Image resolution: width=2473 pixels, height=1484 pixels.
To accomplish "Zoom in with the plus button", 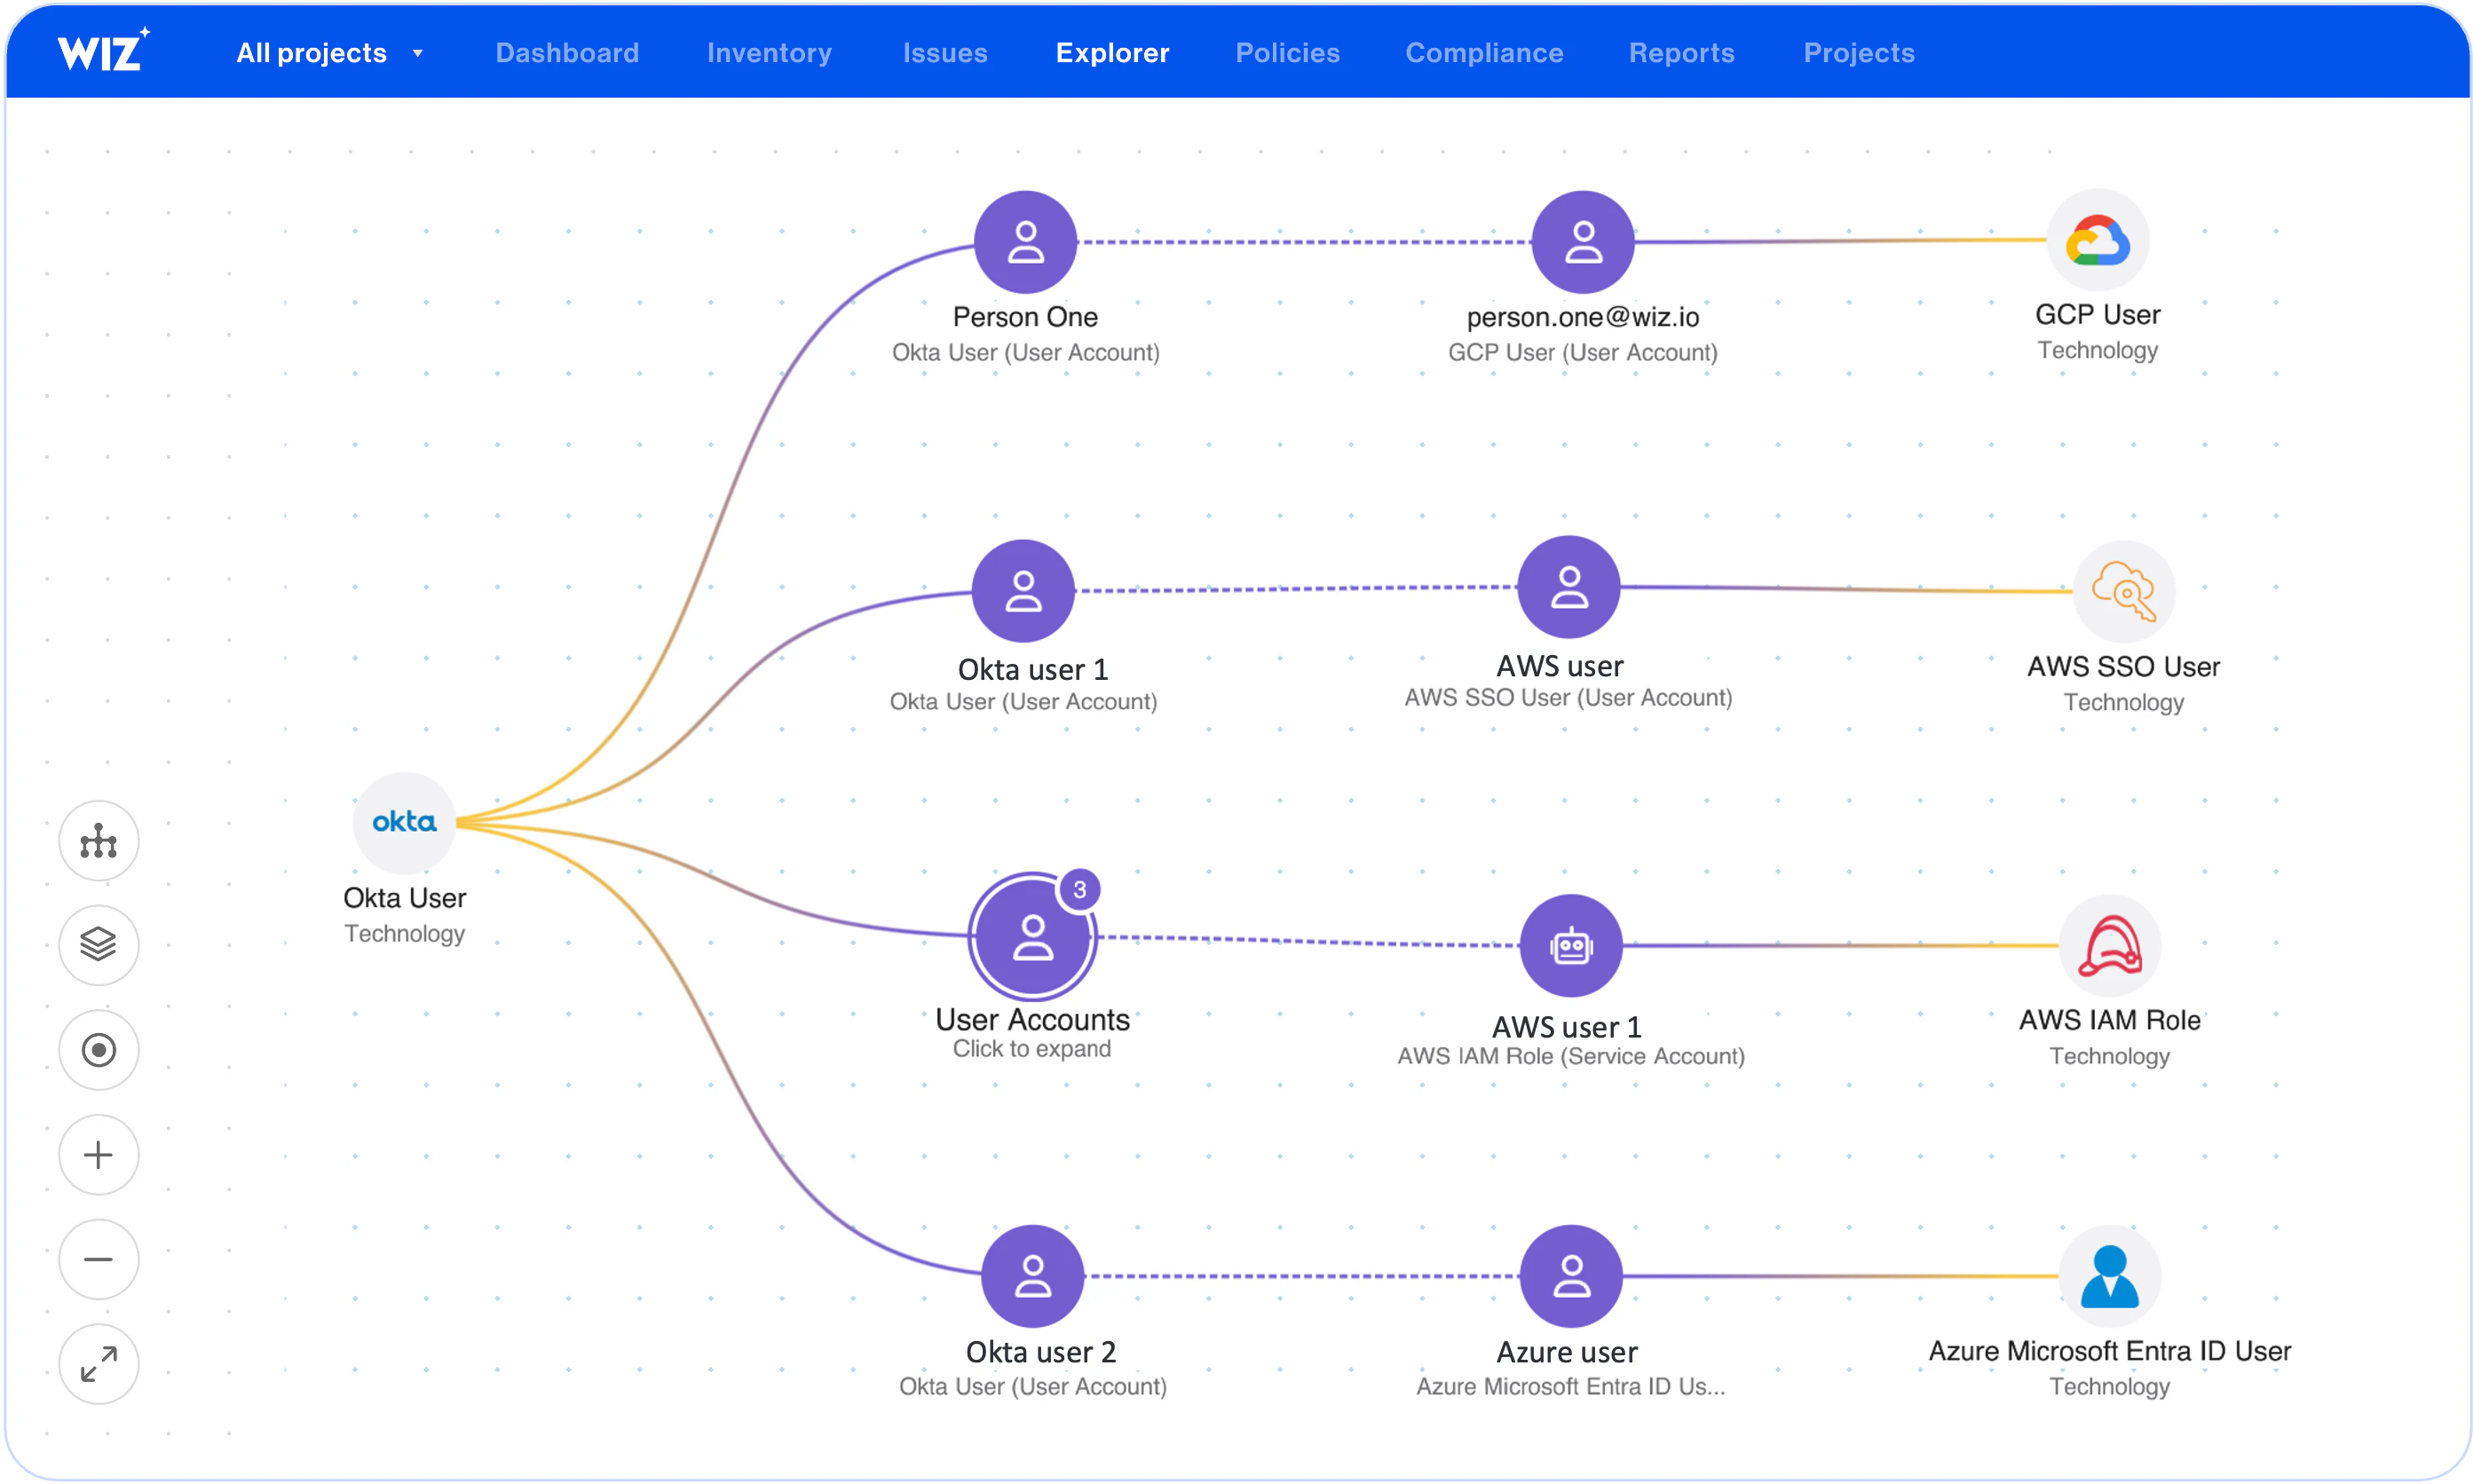I will coord(98,1155).
